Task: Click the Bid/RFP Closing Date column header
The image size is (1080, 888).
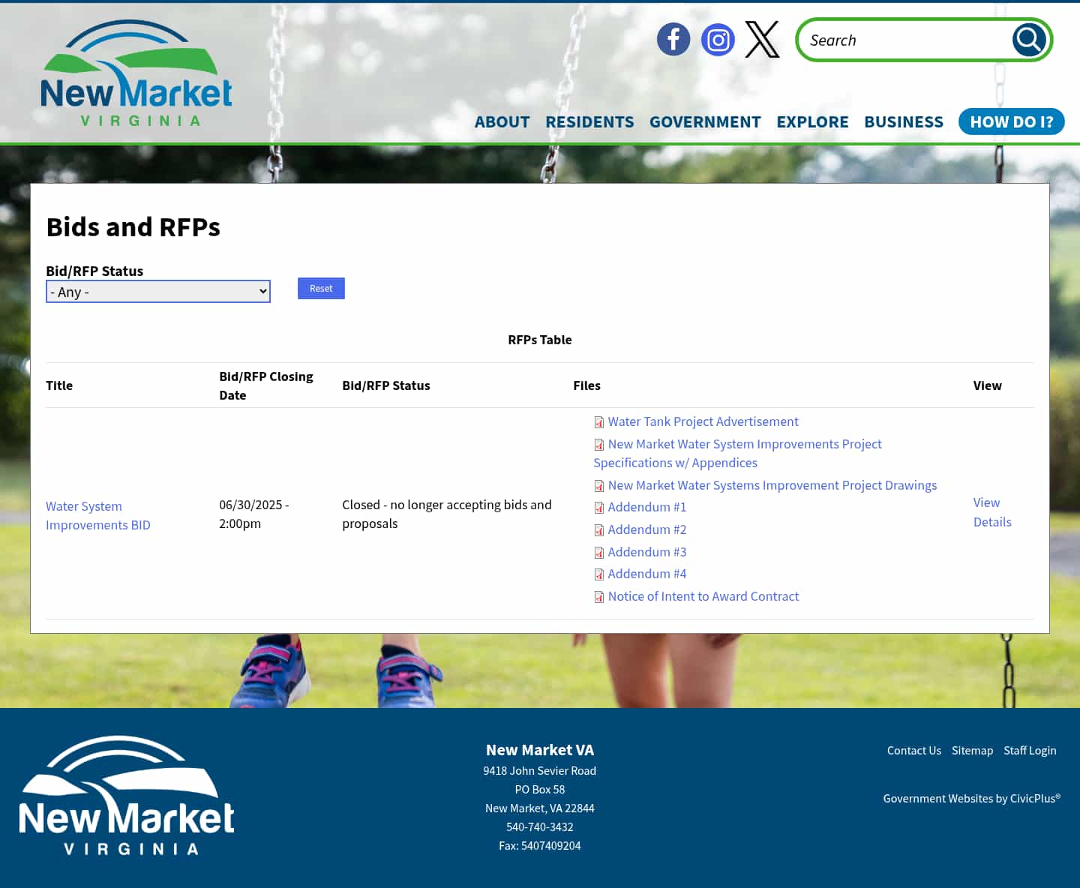Action: (266, 385)
